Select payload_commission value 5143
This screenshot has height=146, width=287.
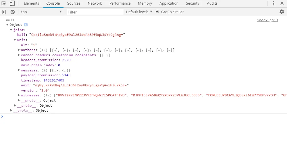click(x=66, y=75)
